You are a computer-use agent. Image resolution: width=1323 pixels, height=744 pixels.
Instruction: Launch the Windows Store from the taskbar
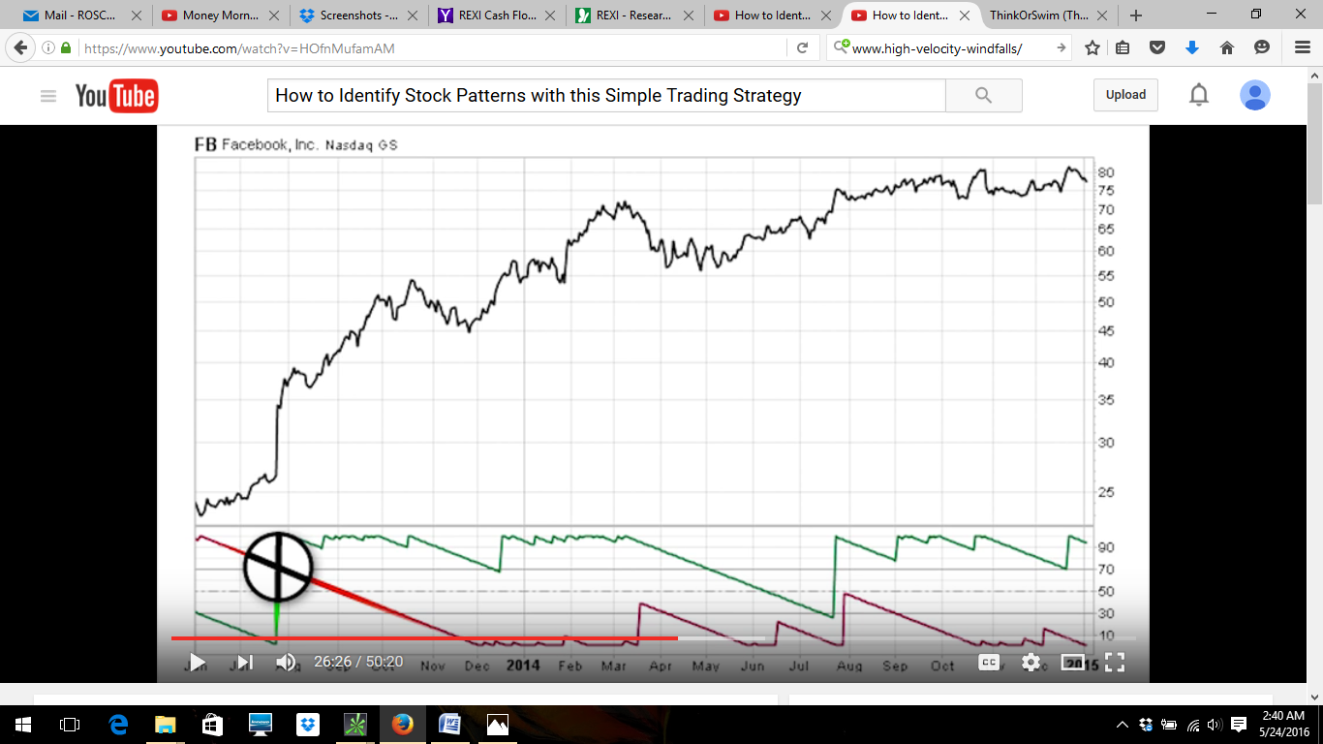[212, 725]
